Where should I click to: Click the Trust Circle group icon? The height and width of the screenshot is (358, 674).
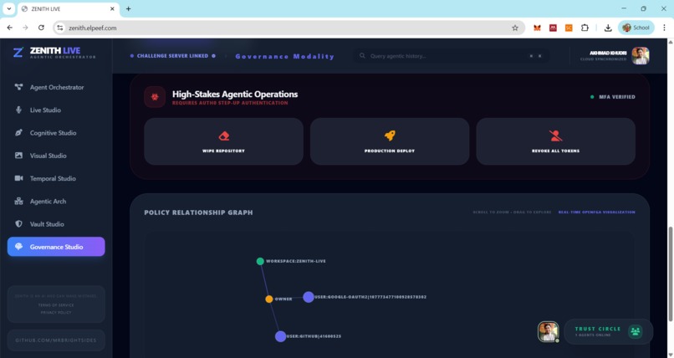pyautogui.click(x=636, y=331)
